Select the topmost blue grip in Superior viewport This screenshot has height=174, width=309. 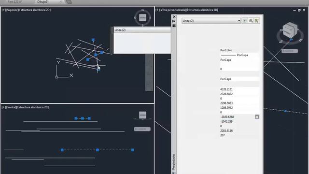click(x=93, y=40)
